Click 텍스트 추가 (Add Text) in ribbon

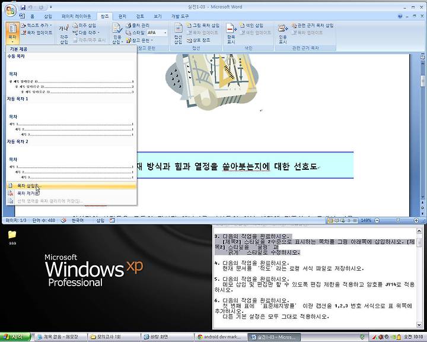[37, 26]
